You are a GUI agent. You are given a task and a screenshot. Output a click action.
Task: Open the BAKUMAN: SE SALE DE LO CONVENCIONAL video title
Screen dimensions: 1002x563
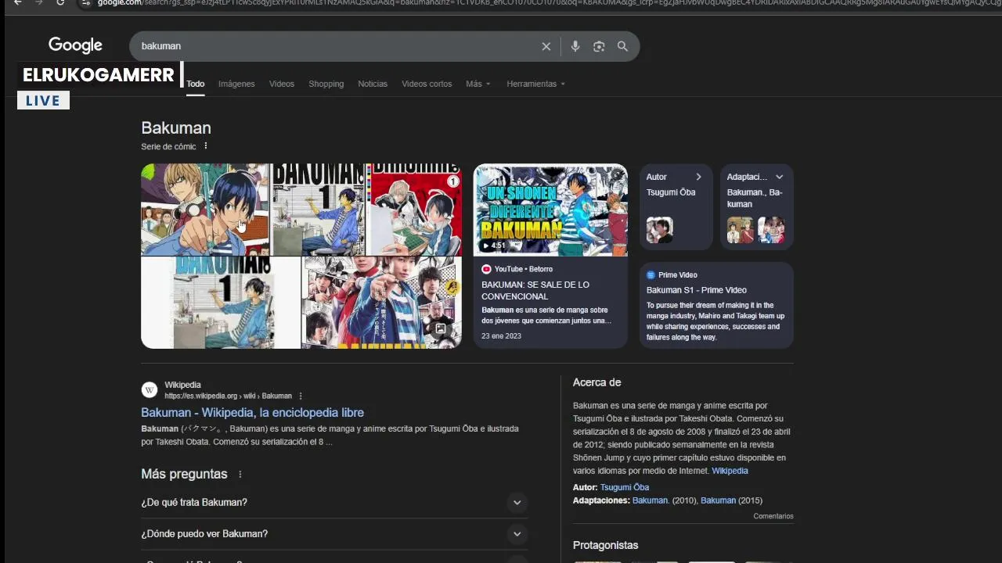535,290
